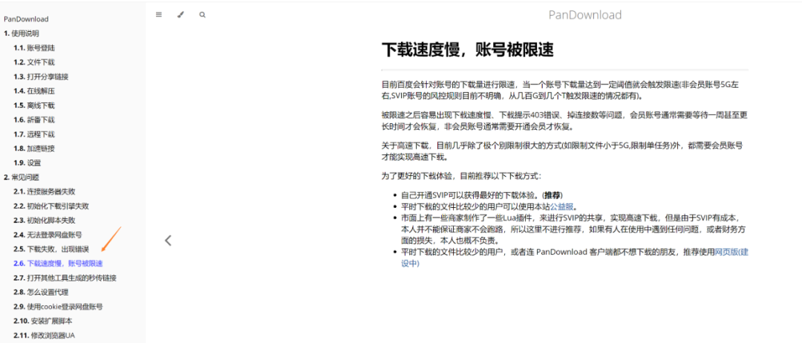Click the heading 下载速度慢，账号被限速
Viewport: 802px width, 343px height.
[468, 50]
